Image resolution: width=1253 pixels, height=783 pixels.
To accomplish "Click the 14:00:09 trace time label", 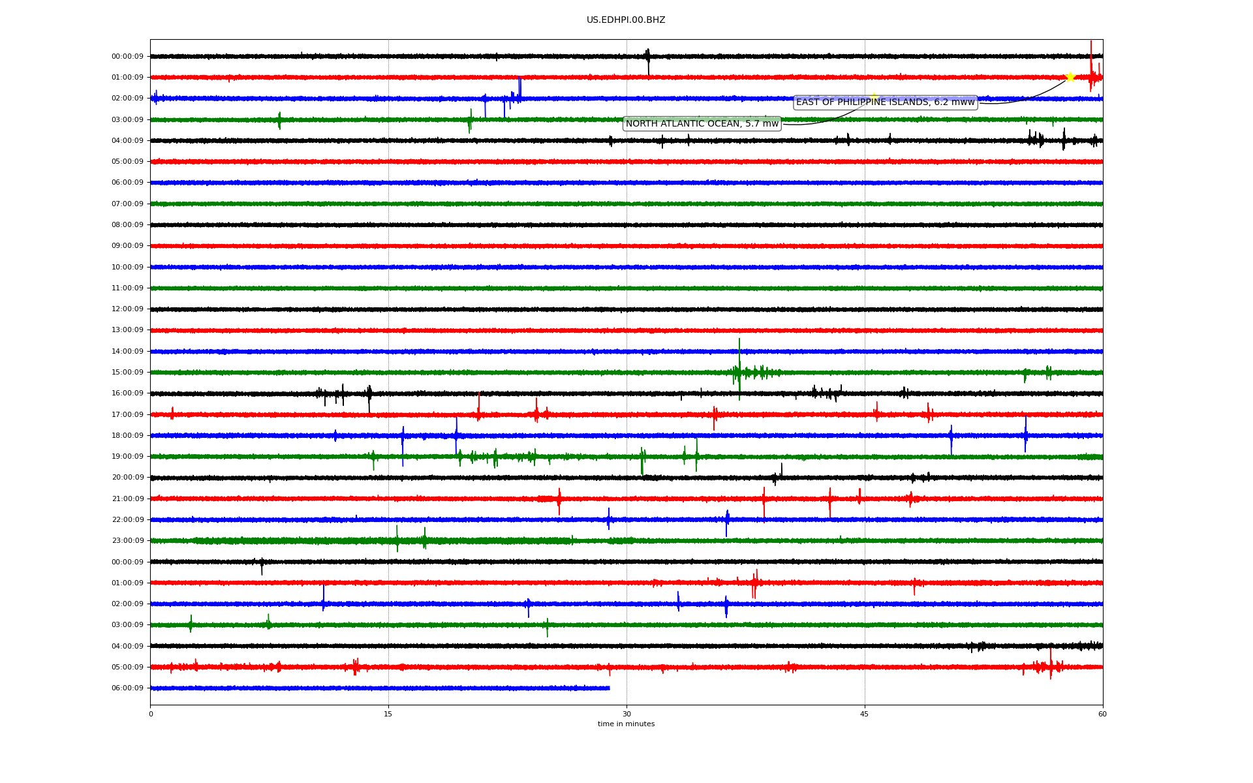I will coord(127,352).
